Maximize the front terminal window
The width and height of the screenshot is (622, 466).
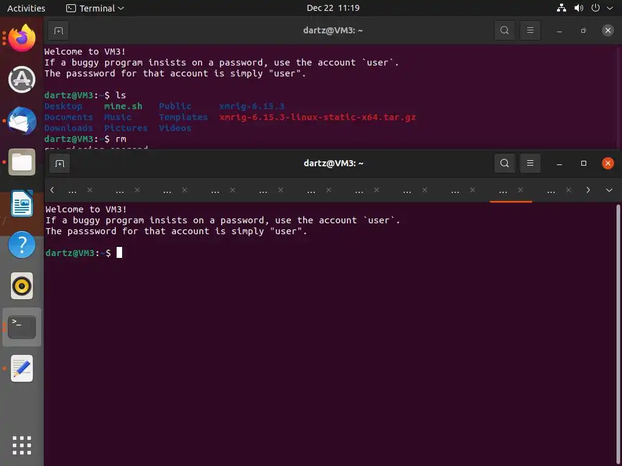click(x=584, y=163)
